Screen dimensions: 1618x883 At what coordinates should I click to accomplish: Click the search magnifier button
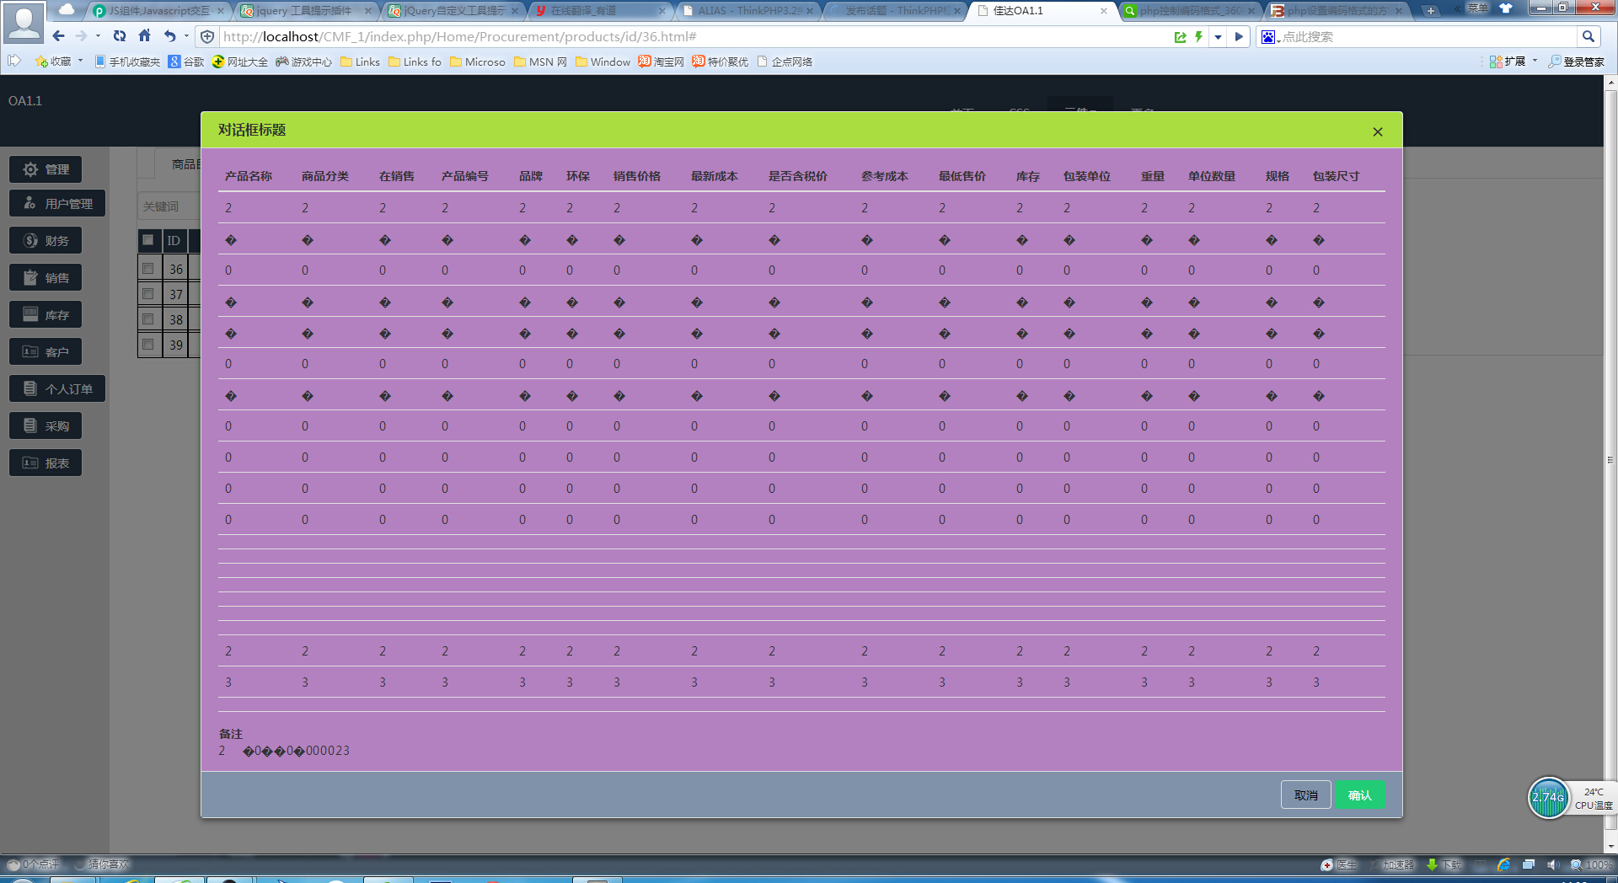point(1589,36)
